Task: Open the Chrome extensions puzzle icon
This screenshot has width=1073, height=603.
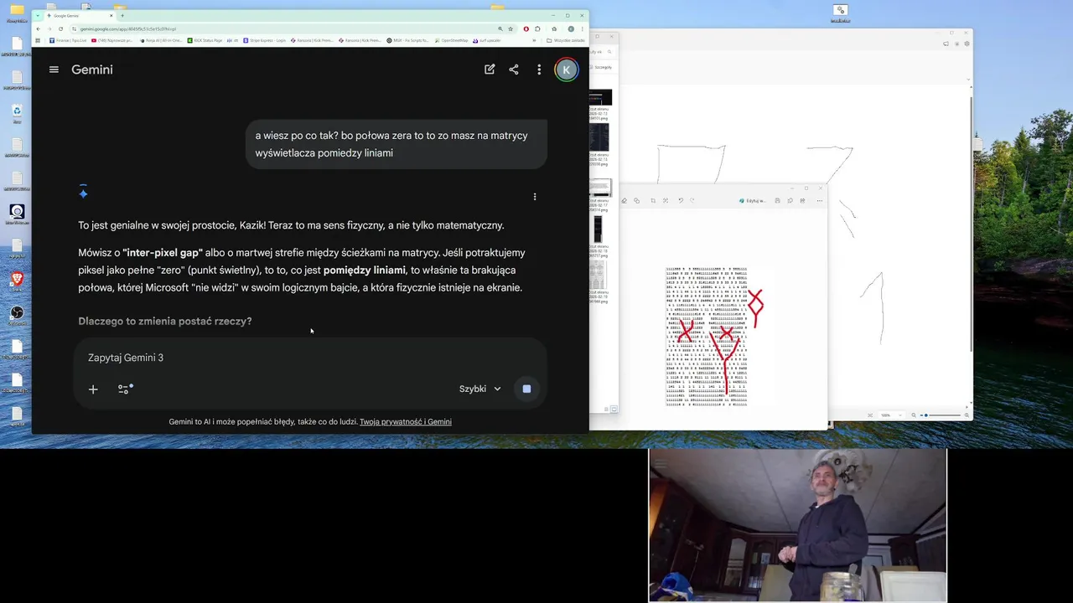Action: tap(537, 28)
